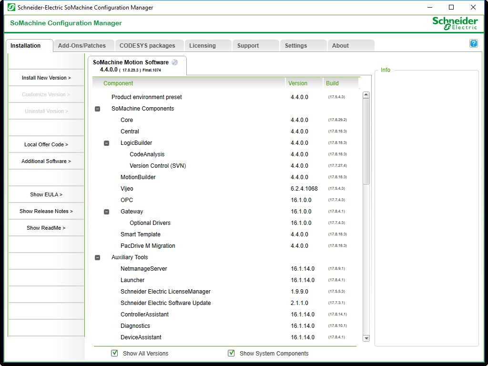488x366 pixels.
Task: Open the help question mark icon
Action: (473, 43)
